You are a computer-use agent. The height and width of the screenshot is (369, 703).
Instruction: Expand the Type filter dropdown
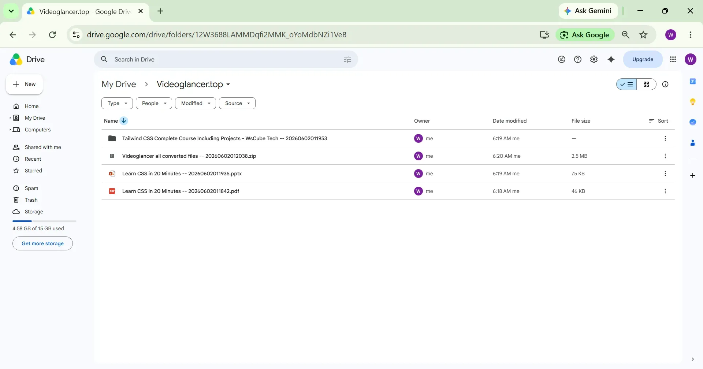(117, 103)
